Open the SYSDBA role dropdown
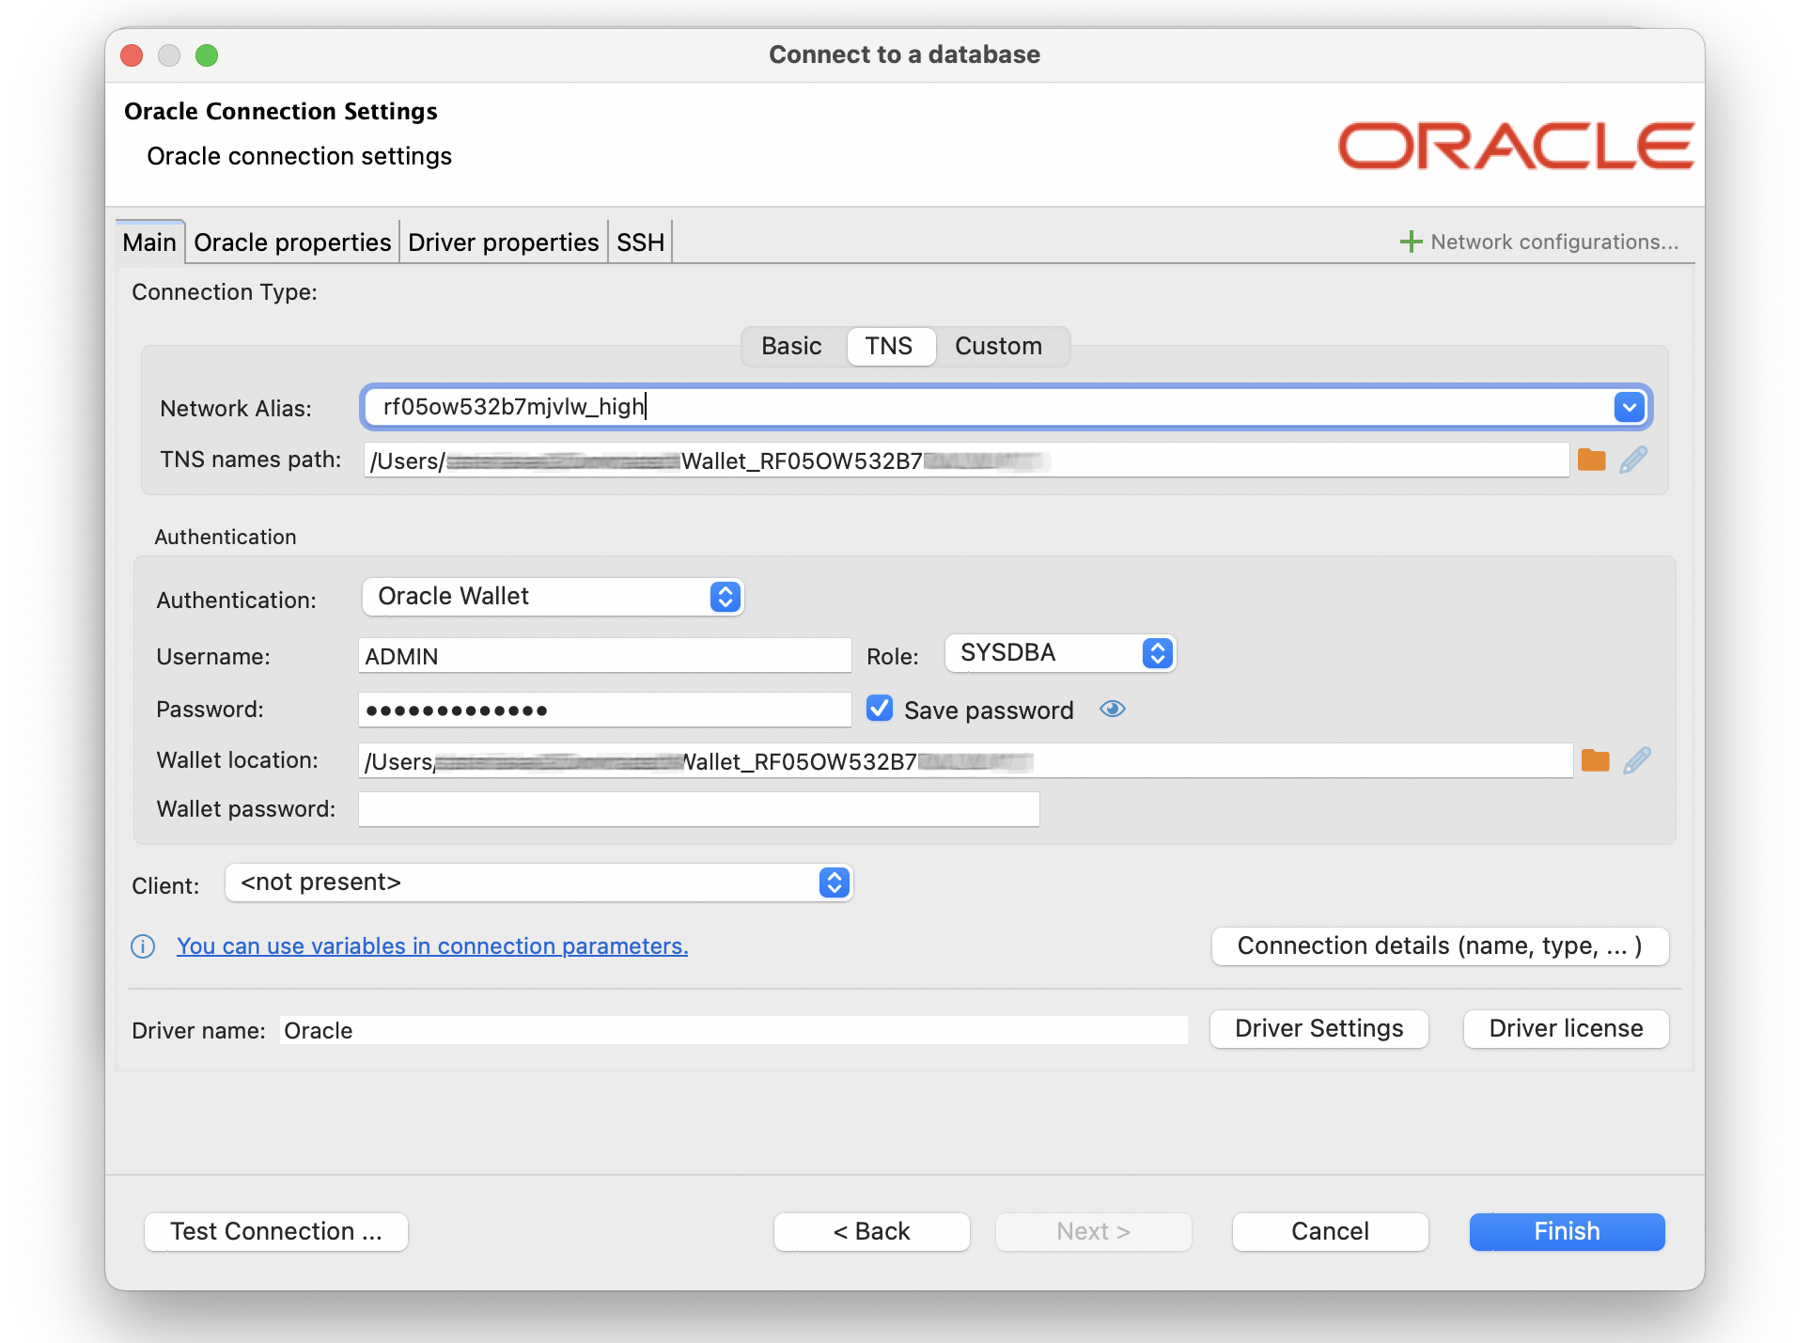Viewport: 1810px width, 1343px height. point(1156,653)
